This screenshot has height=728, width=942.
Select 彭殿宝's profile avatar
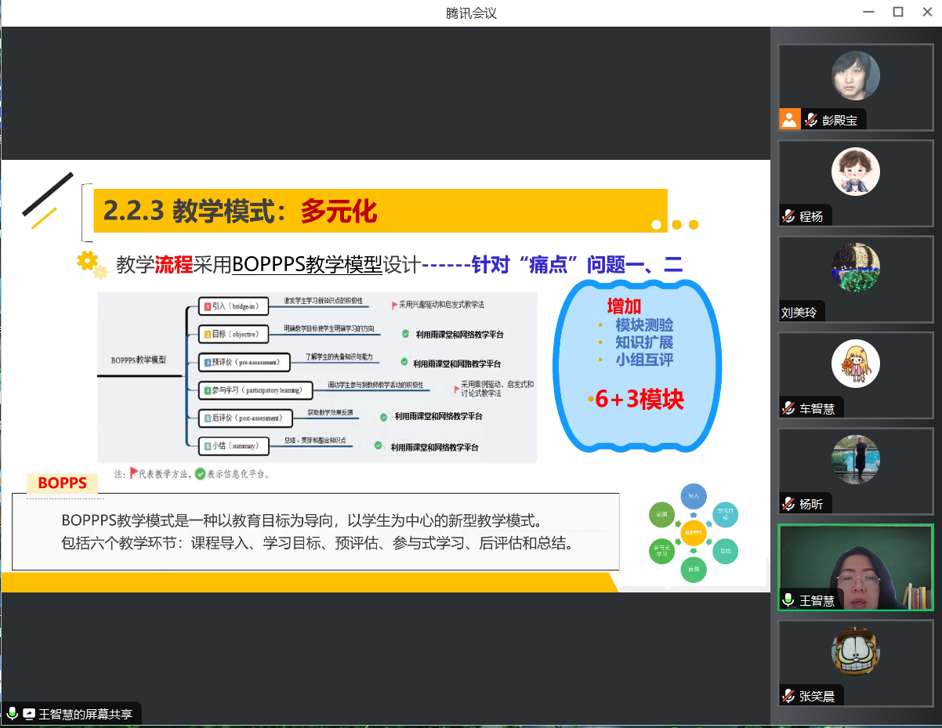click(x=855, y=76)
